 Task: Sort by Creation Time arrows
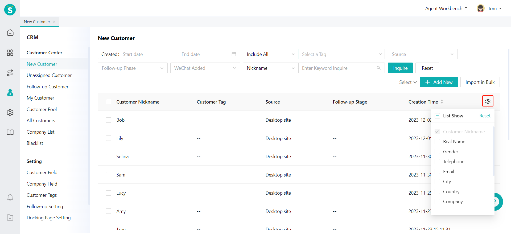(x=442, y=102)
